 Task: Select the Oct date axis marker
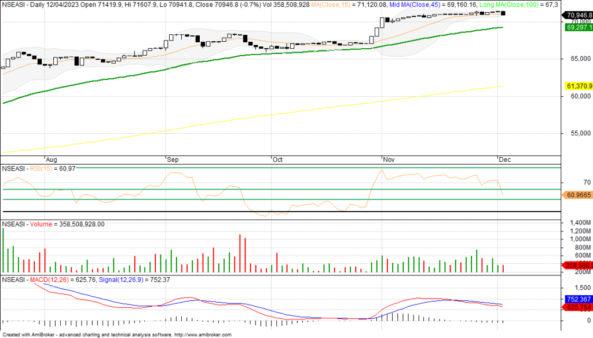click(x=277, y=159)
